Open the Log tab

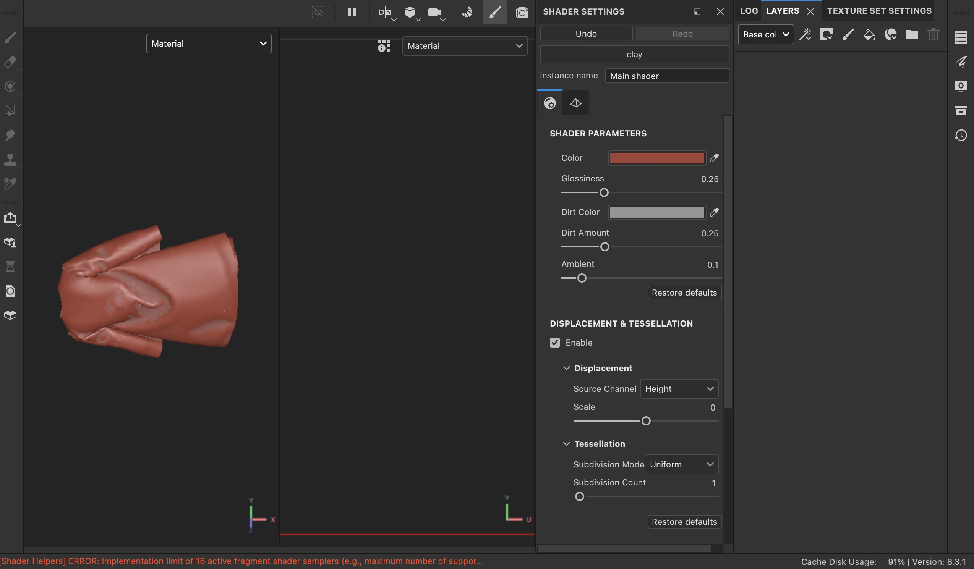[x=749, y=11]
